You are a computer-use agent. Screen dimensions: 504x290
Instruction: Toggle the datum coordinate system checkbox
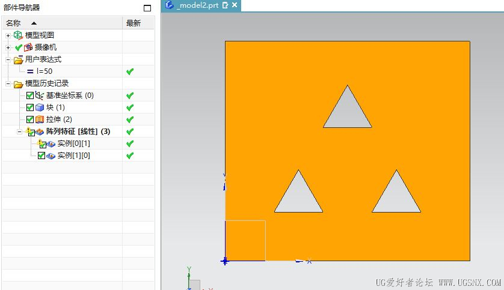(x=30, y=95)
